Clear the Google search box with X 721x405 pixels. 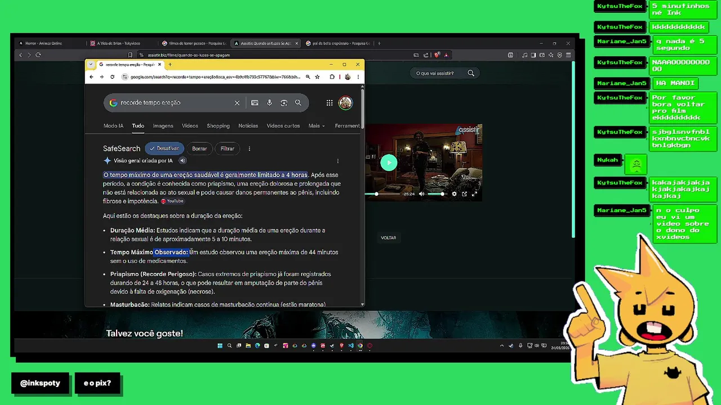(237, 103)
